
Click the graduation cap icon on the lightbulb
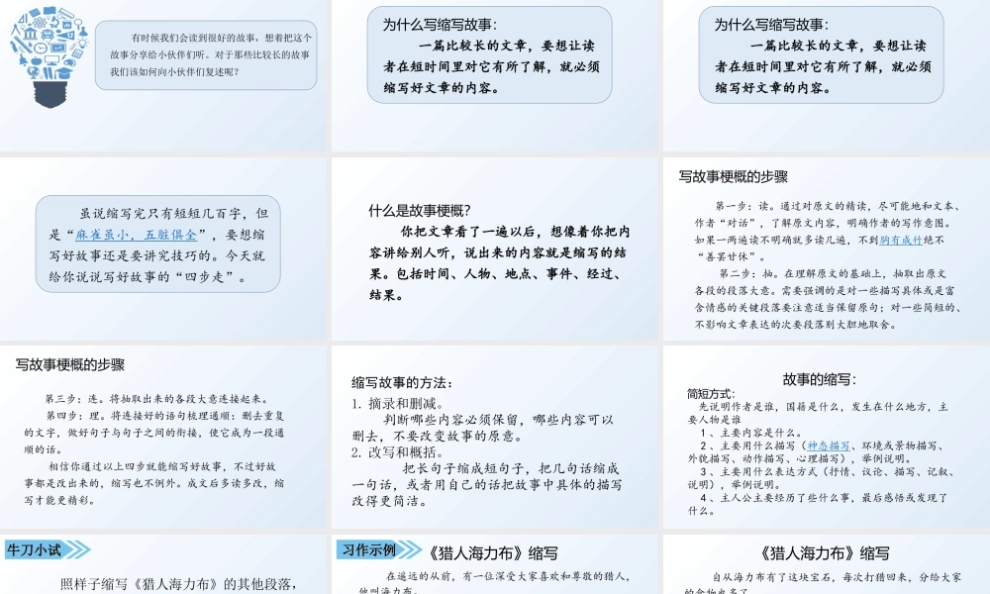[62, 72]
